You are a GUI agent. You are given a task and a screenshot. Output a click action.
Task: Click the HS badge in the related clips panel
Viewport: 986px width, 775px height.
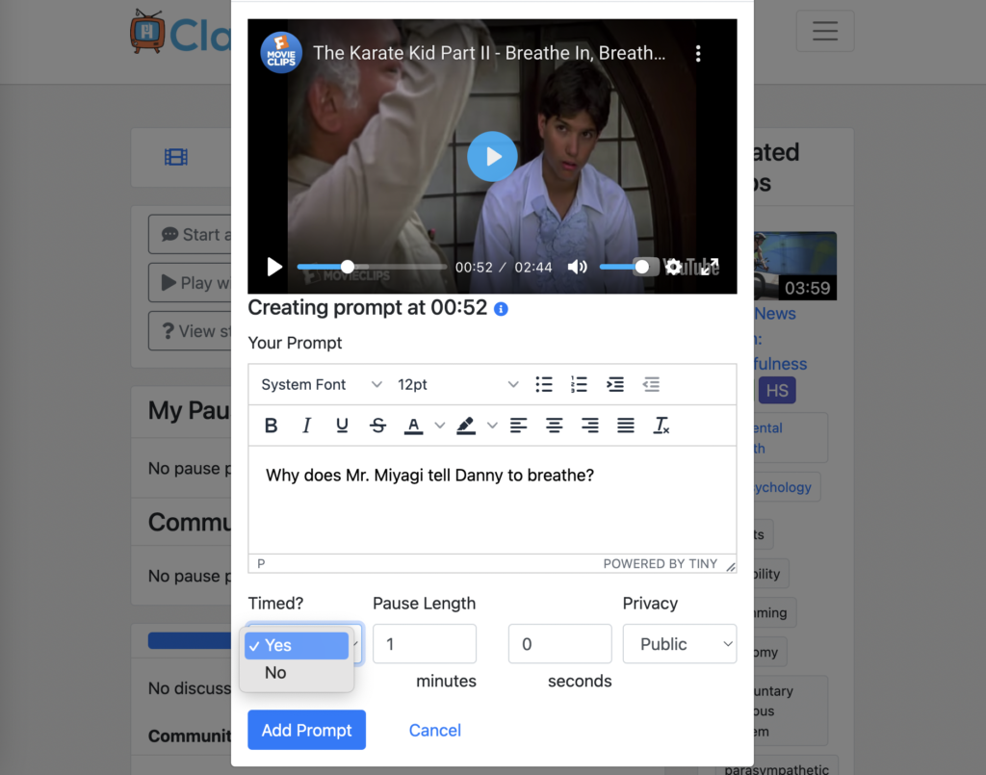[777, 390]
